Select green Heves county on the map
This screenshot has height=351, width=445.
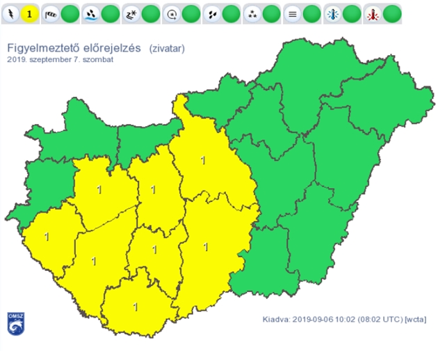pyautogui.click(x=261, y=119)
